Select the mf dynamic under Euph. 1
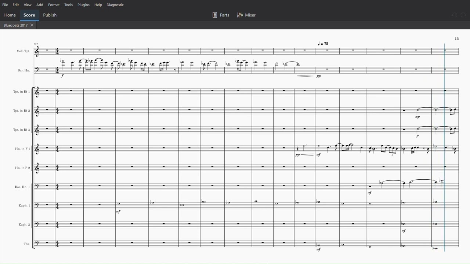470x264 pixels. coord(118,212)
